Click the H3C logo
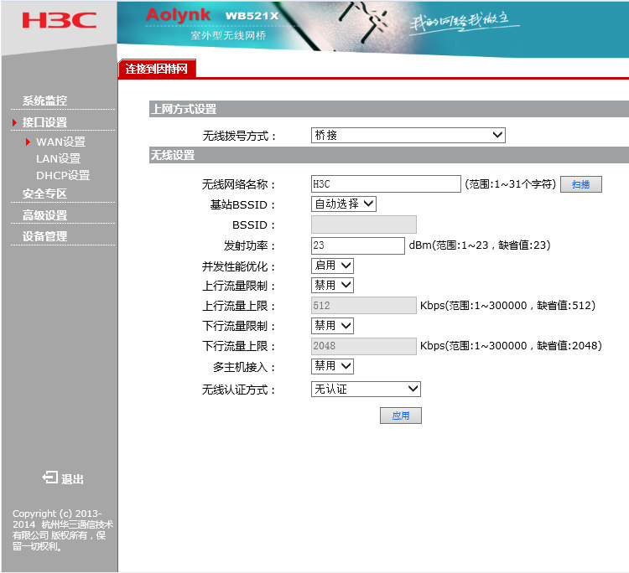The height and width of the screenshot is (573, 629). [x=59, y=20]
